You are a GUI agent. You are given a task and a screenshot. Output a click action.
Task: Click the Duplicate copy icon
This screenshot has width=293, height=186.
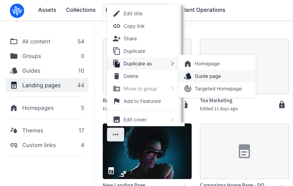tap(117, 51)
